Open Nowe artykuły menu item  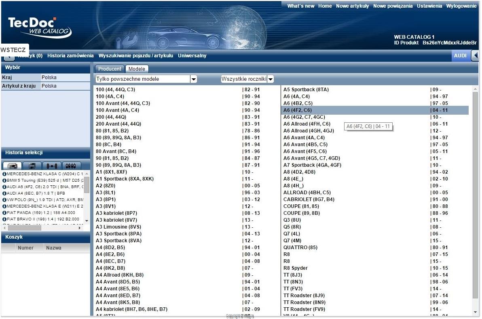(352, 6)
